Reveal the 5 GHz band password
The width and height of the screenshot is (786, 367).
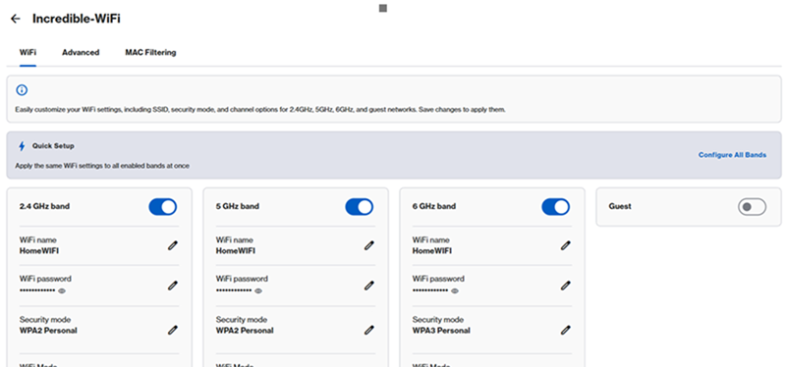coord(258,290)
